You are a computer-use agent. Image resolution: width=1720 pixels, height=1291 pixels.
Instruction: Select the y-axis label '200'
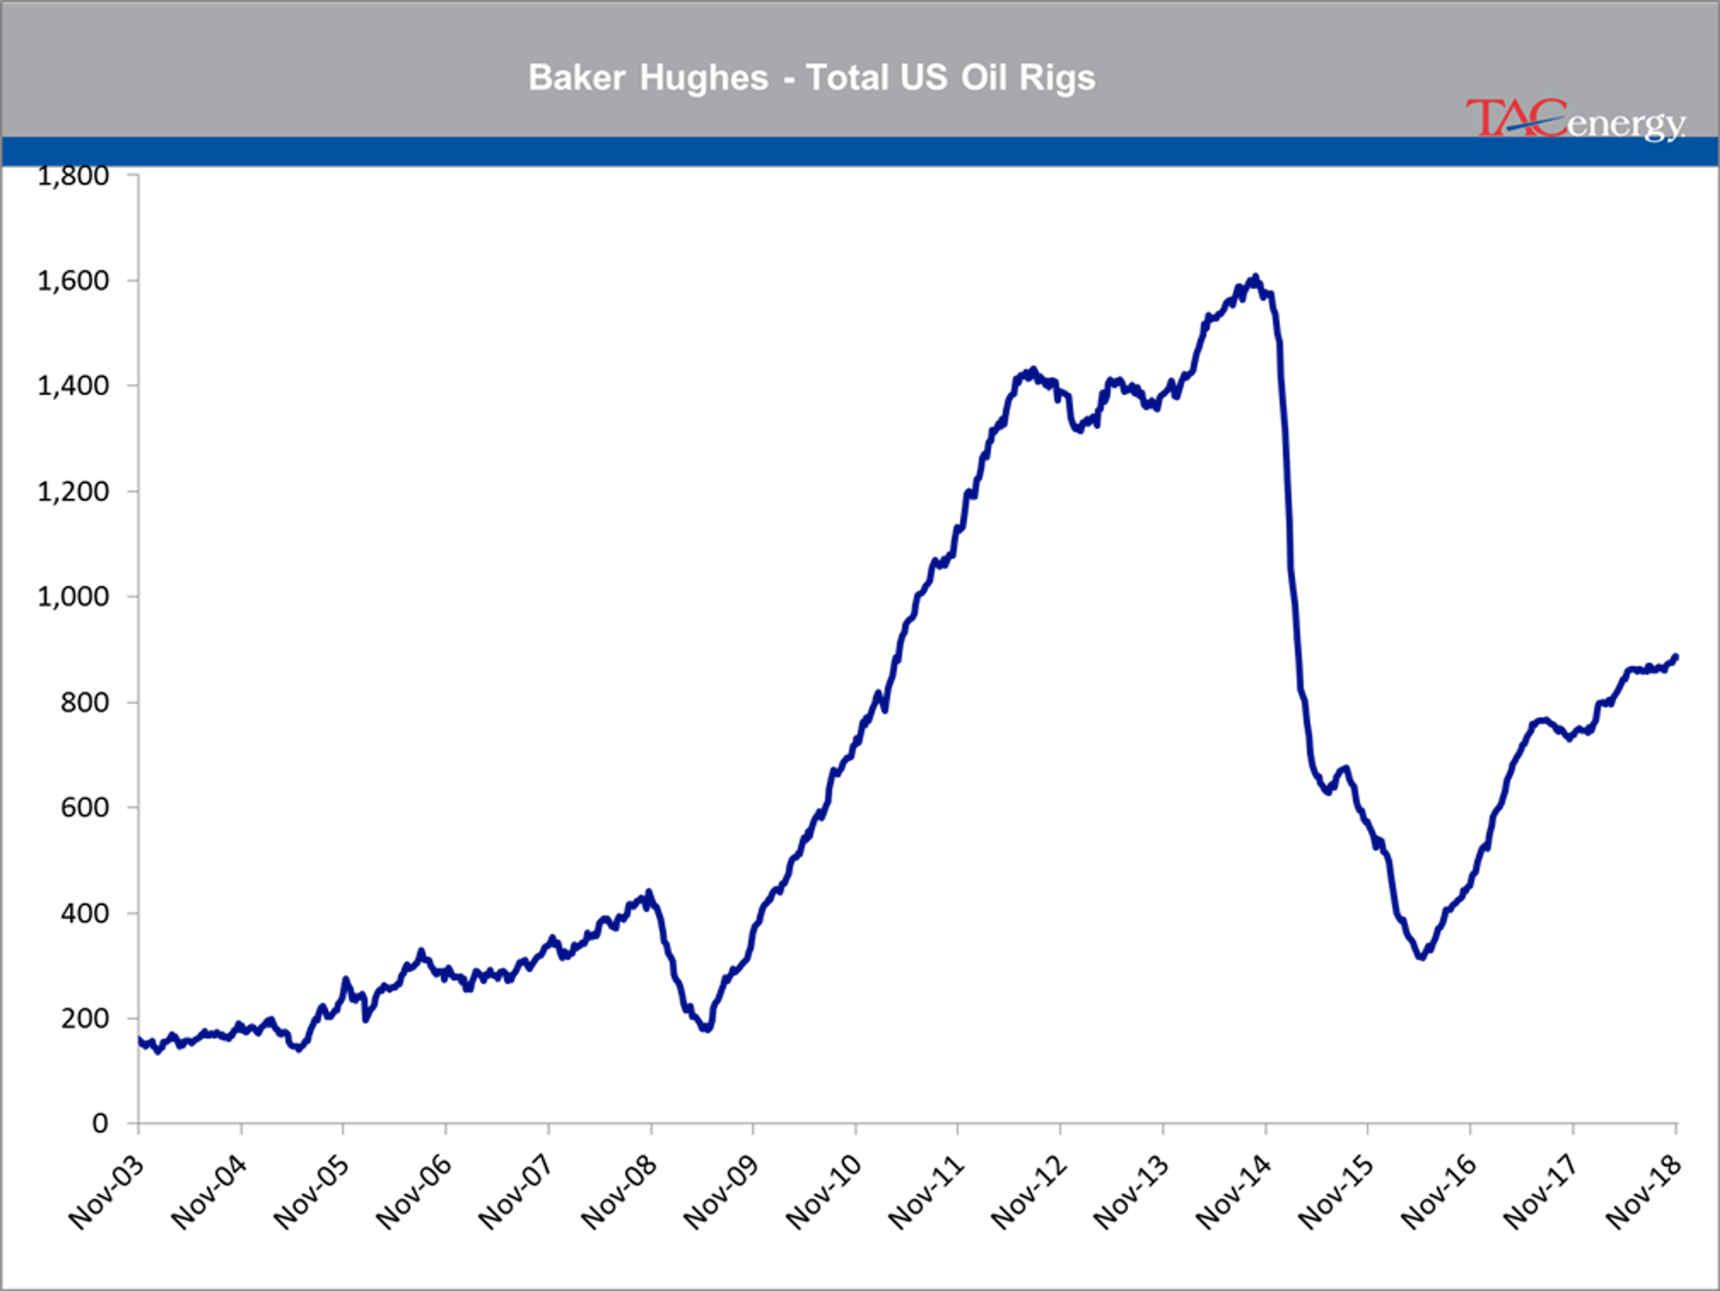(85, 1018)
